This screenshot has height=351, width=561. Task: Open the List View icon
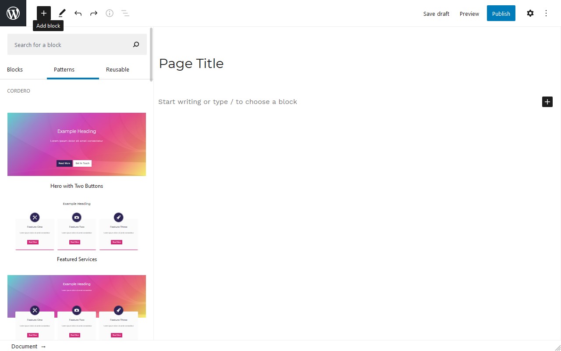point(125,13)
